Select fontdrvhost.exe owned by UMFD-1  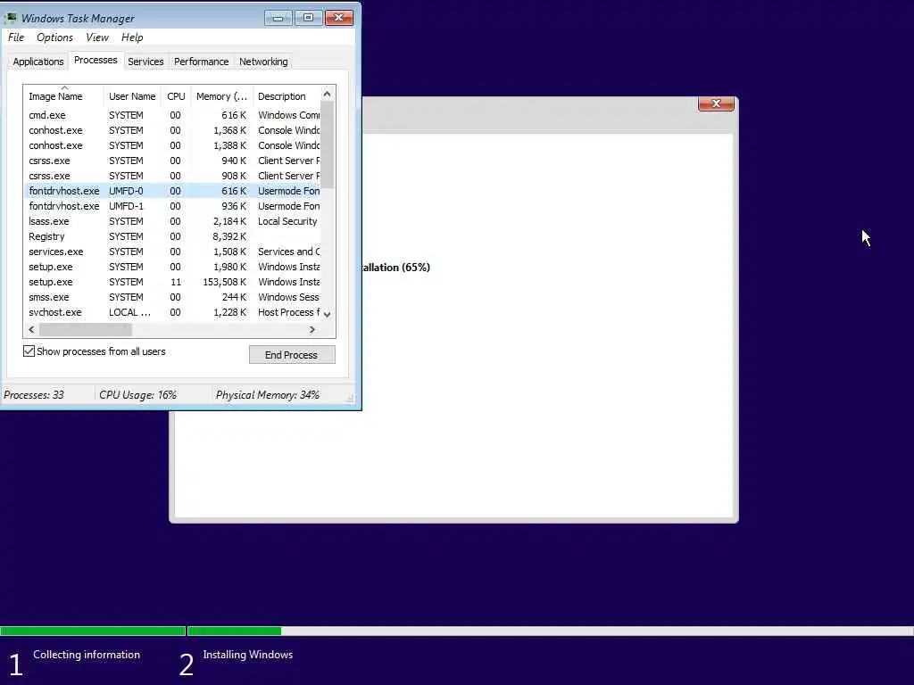(x=172, y=206)
